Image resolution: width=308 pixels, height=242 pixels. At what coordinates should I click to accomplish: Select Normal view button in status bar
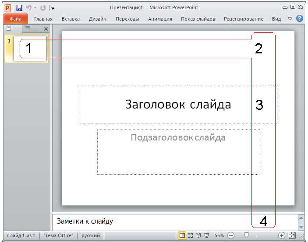(182, 235)
